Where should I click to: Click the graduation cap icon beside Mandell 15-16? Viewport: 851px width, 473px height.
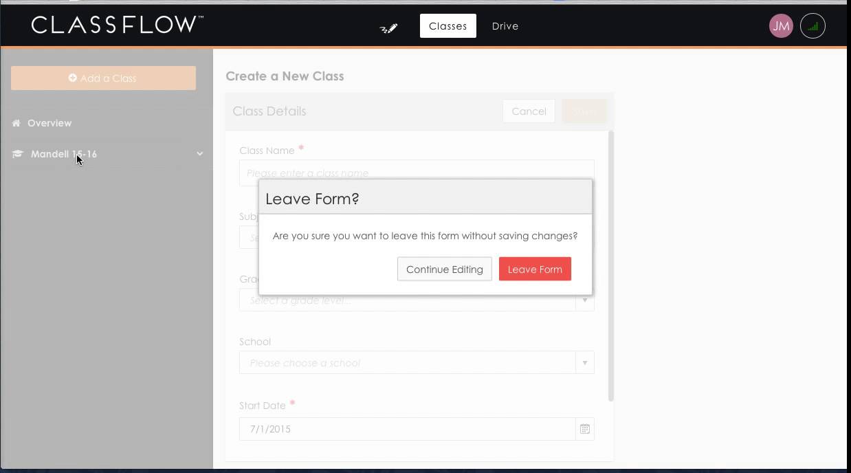(x=18, y=154)
